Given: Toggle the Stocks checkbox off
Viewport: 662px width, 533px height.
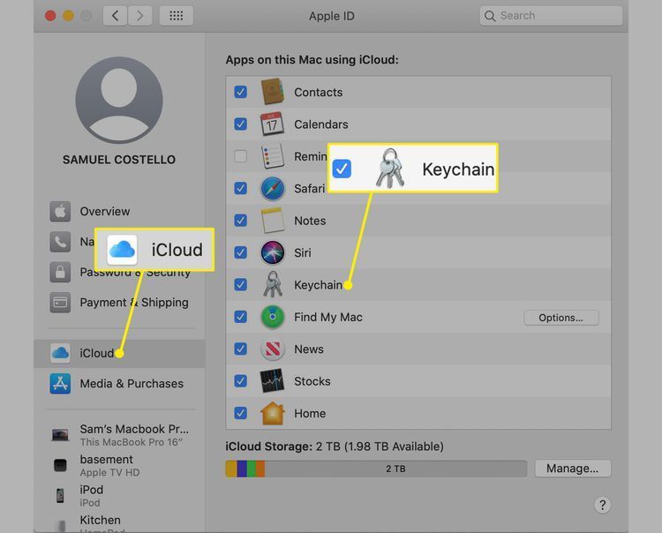Looking at the screenshot, I should click(x=240, y=381).
